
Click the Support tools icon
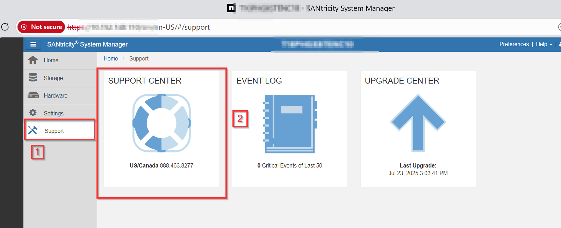(x=33, y=130)
